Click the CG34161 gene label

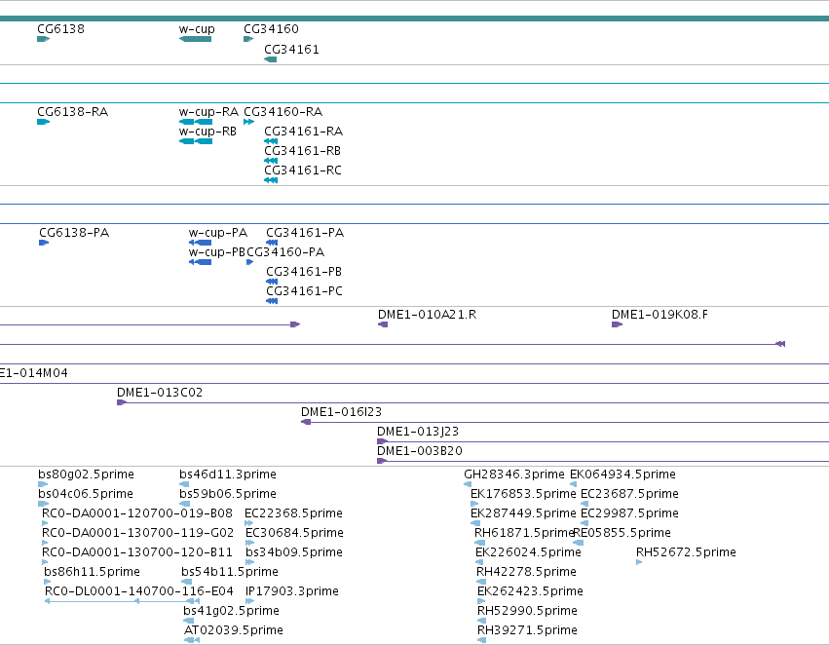tap(291, 50)
